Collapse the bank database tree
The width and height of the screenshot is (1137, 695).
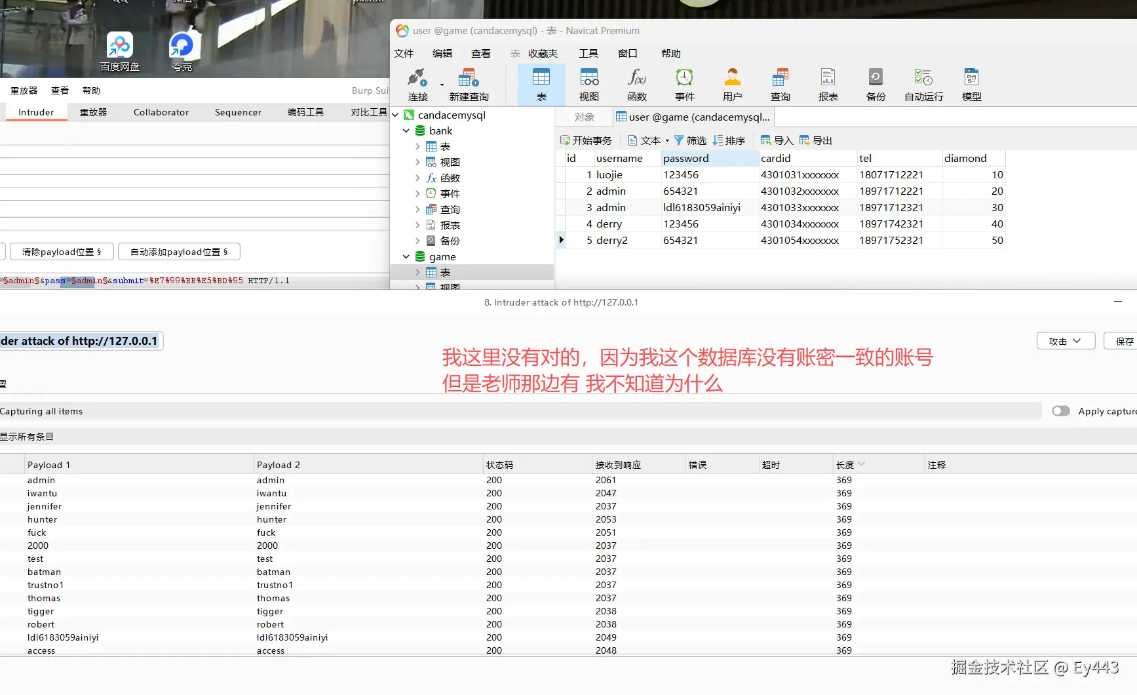pyautogui.click(x=406, y=130)
